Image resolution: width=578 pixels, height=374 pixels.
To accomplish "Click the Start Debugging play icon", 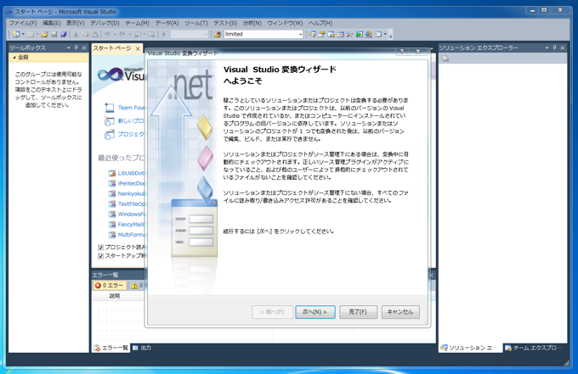I will [x=164, y=34].
